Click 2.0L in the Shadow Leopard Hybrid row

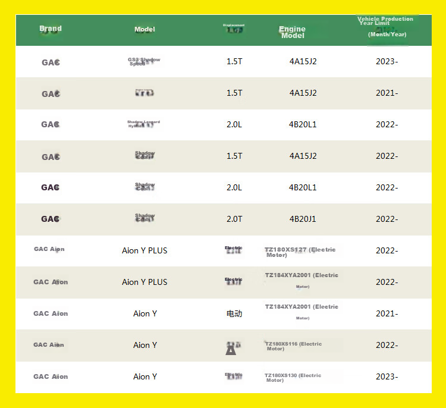tap(234, 125)
